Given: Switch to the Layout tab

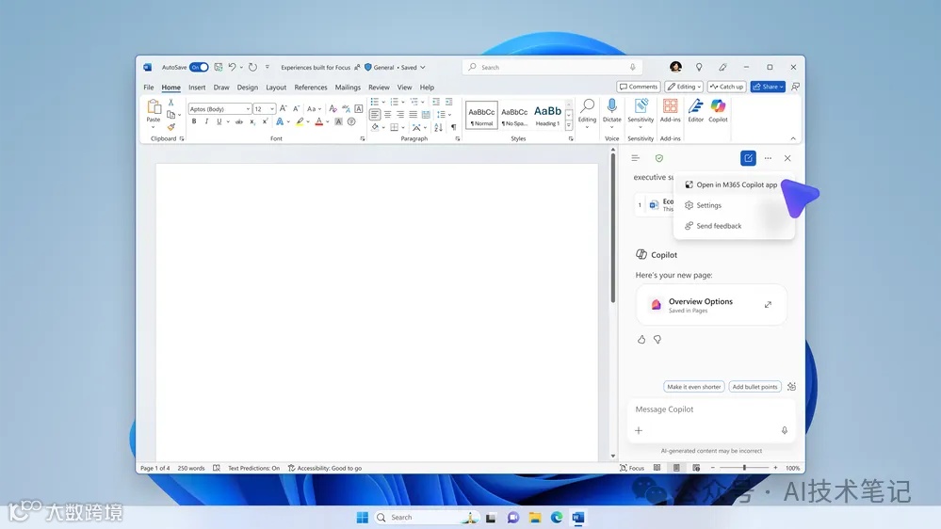Looking at the screenshot, I should [x=276, y=87].
